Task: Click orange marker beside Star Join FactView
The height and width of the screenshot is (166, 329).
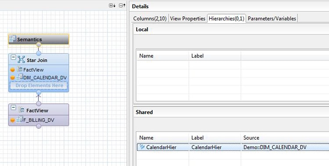Action: (x=13, y=70)
